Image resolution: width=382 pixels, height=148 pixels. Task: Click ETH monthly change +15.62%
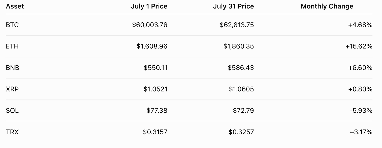(359, 47)
